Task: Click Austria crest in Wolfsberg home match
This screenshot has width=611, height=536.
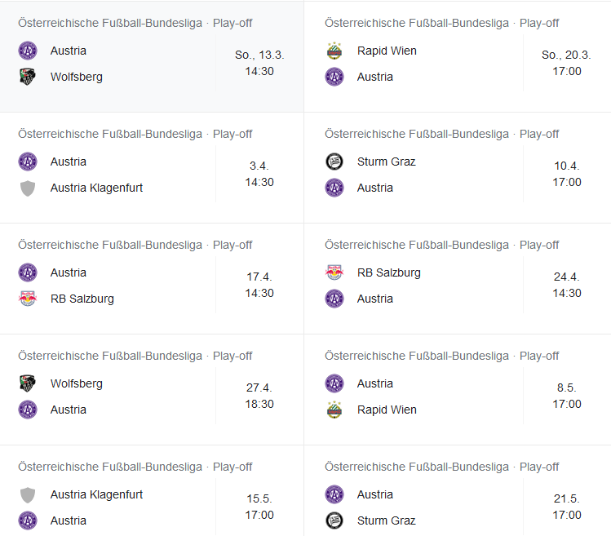Action: 28,410
